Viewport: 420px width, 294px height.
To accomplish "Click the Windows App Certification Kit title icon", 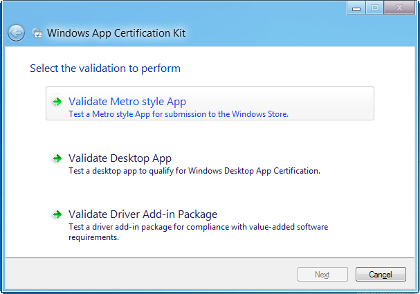I will [37, 33].
